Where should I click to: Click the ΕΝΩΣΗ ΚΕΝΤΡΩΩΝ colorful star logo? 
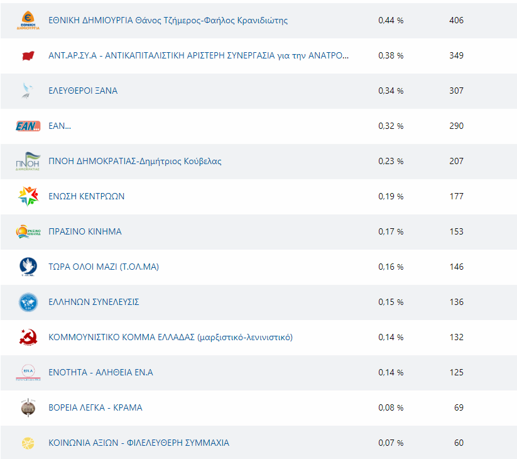click(28, 196)
